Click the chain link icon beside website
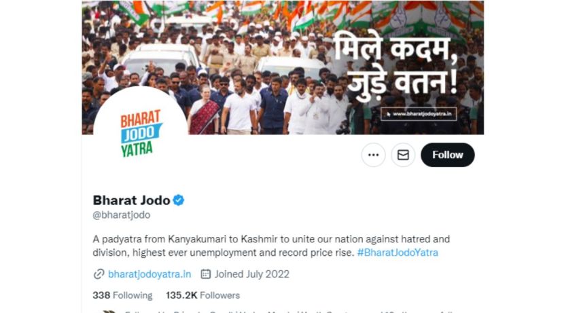This screenshot has width=564, height=313. (x=99, y=274)
